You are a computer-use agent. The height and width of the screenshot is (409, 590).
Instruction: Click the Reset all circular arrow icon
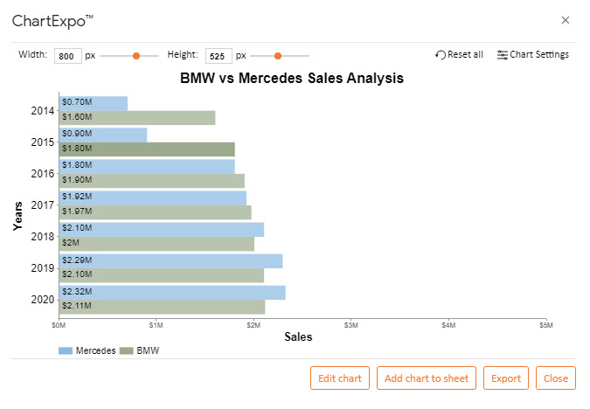[441, 55]
